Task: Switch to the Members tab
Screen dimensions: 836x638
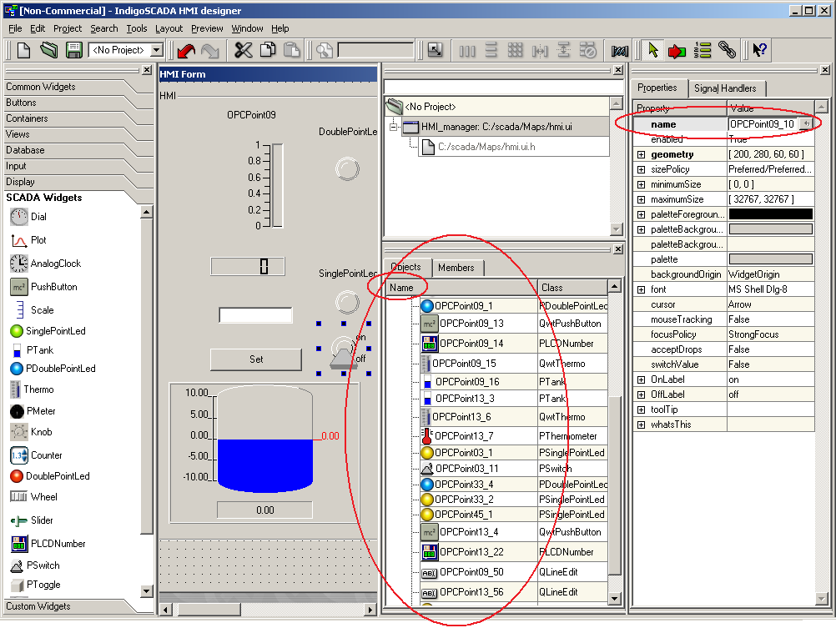Action: pos(456,268)
